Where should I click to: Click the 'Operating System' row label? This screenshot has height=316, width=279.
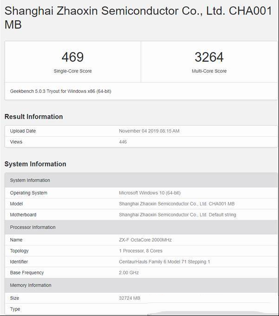28,193
